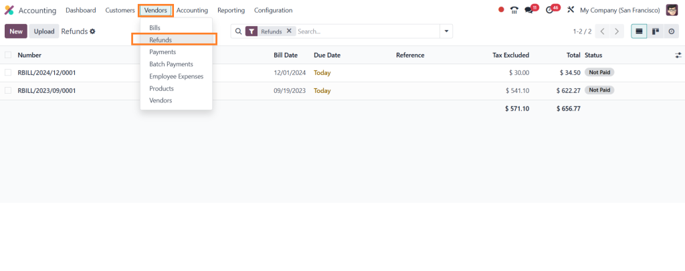
Task: Click the $ 30.00 tax excluded cell
Action: [519, 73]
